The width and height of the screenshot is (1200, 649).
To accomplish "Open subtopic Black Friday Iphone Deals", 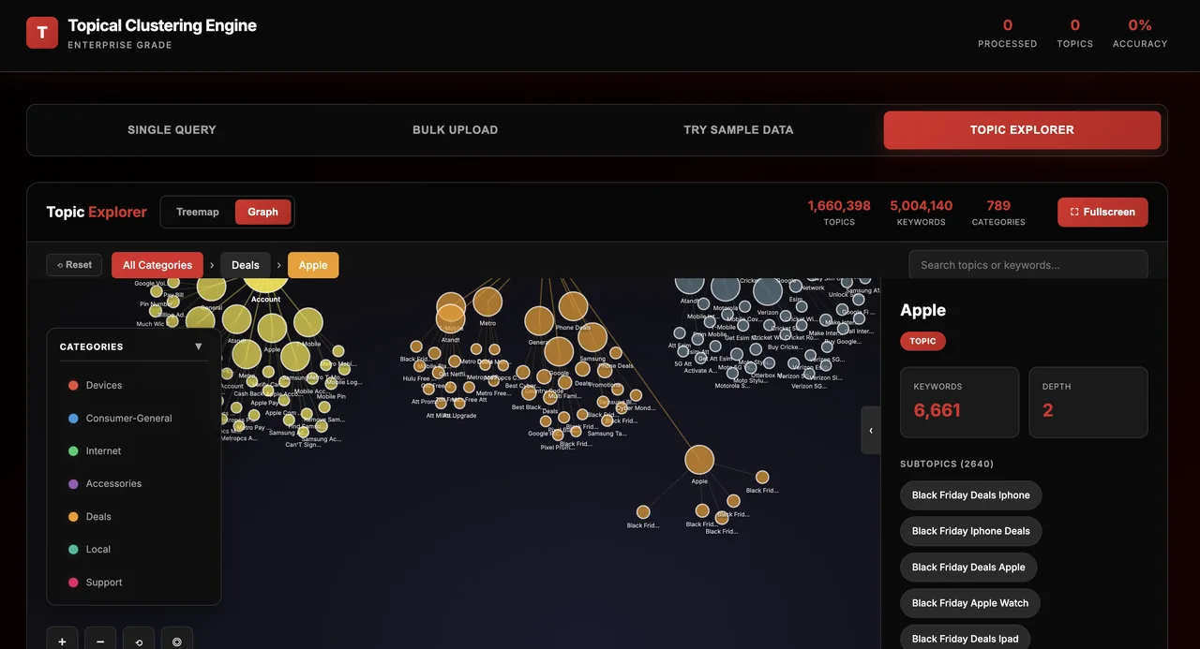I will (970, 531).
